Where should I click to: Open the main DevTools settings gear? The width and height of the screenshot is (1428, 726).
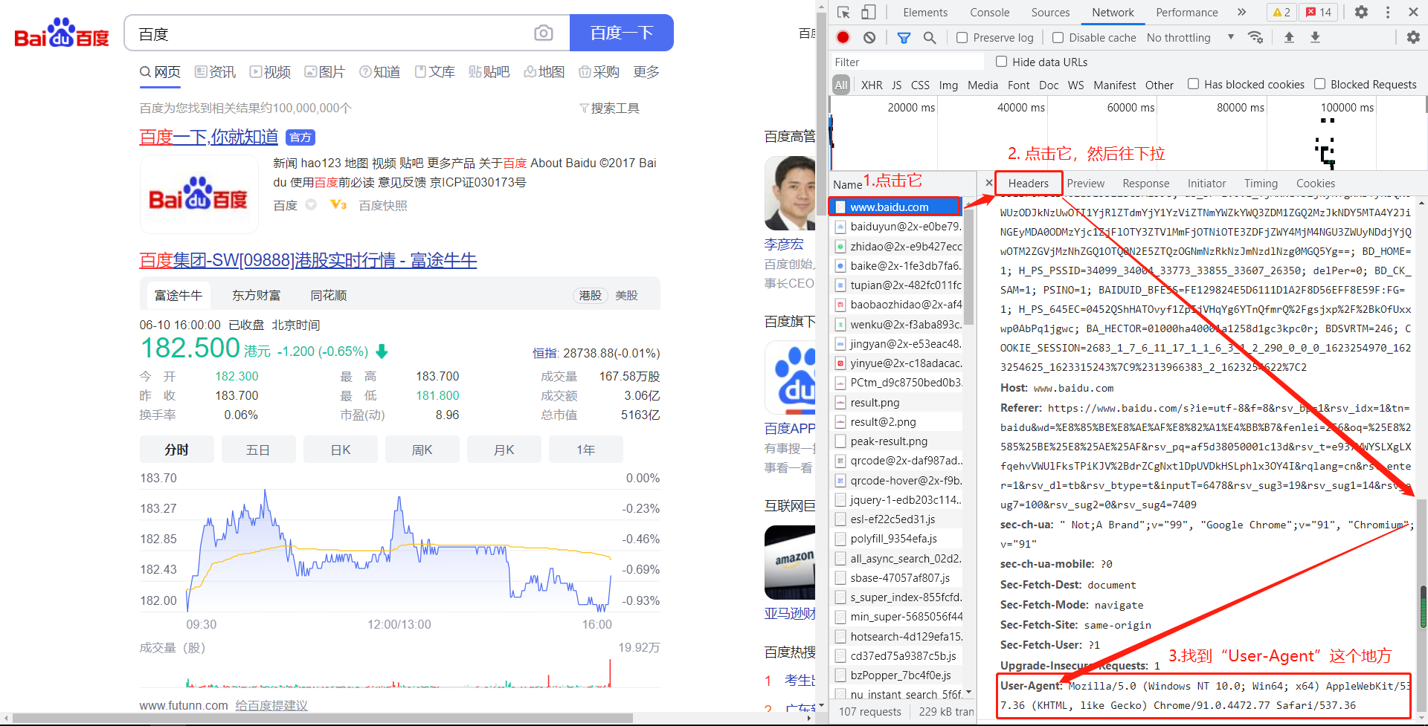[x=1361, y=13]
